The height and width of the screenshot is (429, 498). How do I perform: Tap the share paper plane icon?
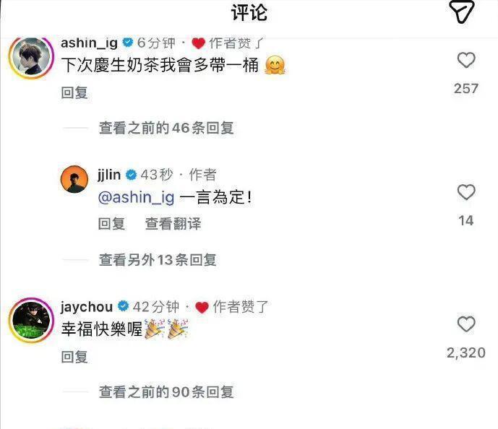462,11
